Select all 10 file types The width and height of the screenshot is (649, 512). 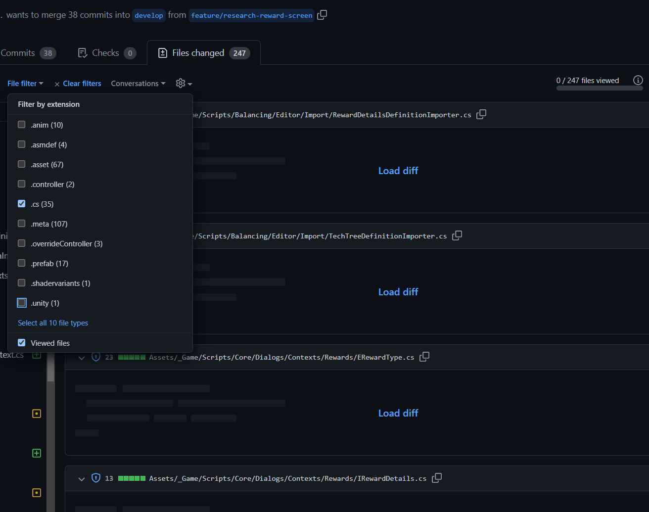[53, 323]
